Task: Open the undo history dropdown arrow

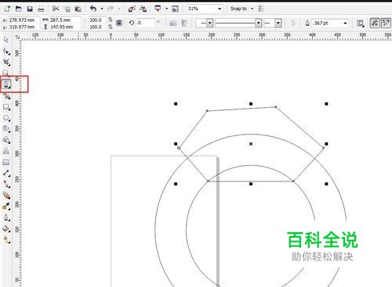Action: [102, 9]
